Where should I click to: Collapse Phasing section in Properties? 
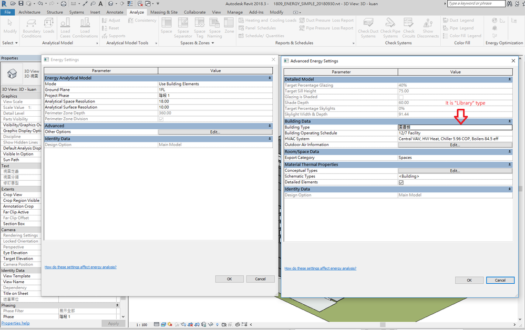click(x=117, y=305)
